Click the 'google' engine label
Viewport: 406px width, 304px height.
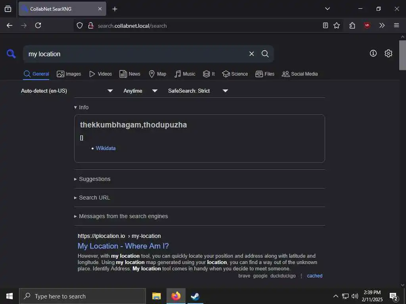click(260, 276)
